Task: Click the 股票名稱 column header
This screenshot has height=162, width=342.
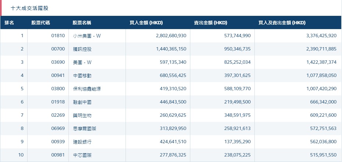Action: click(x=82, y=23)
